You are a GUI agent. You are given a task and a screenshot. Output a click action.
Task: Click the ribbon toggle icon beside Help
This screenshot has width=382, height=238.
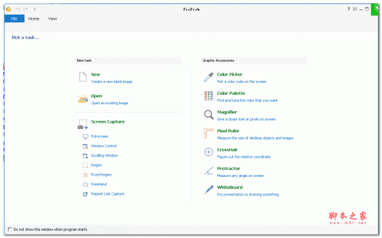coord(355,9)
